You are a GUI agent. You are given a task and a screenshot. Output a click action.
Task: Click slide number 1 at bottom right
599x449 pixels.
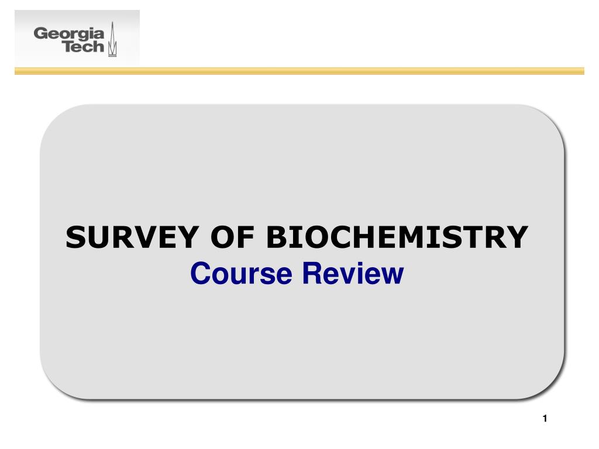(x=545, y=419)
